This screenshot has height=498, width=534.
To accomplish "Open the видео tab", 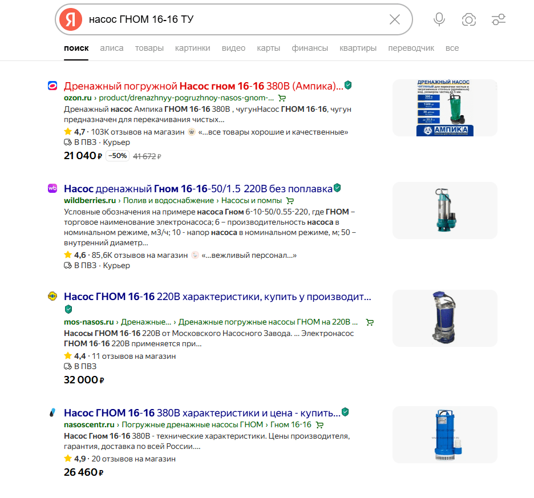I will [233, 48].
